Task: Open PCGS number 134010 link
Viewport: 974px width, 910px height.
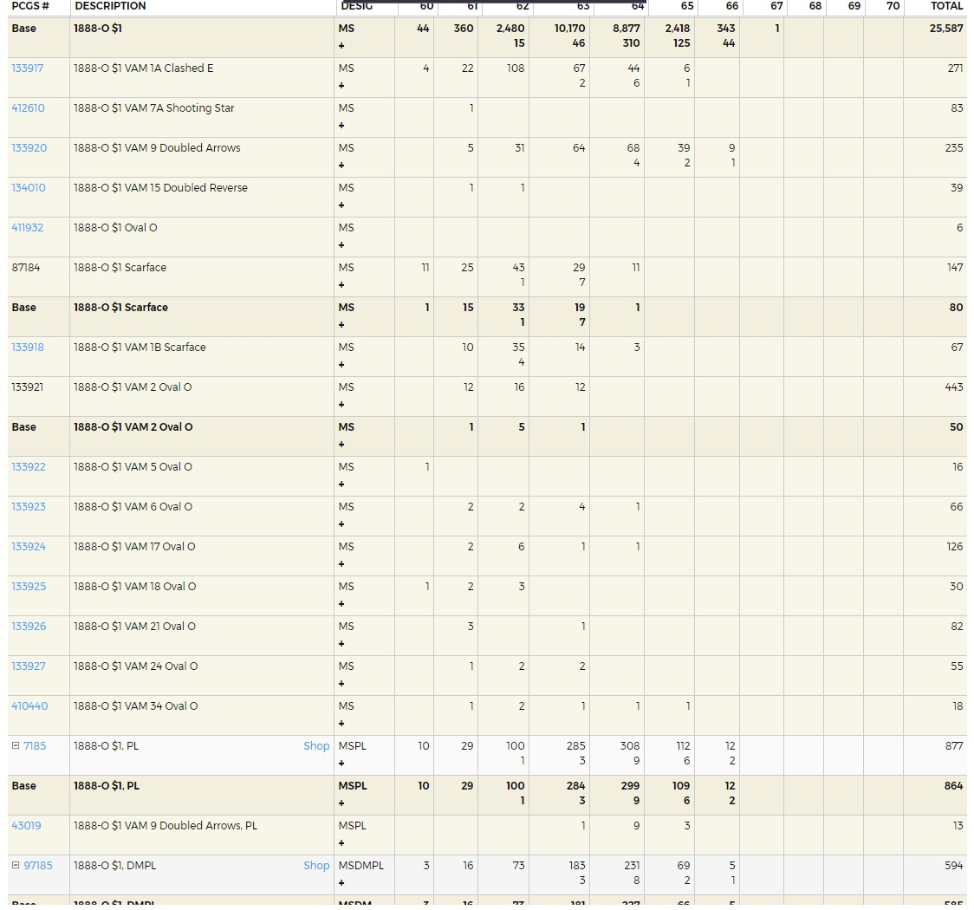Action: pos(29,187)
